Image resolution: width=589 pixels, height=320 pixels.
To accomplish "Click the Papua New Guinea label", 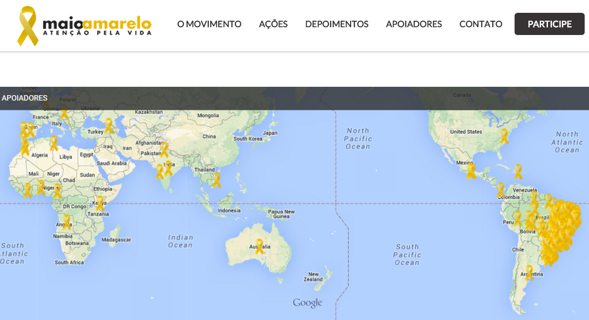I will (281, 214).
